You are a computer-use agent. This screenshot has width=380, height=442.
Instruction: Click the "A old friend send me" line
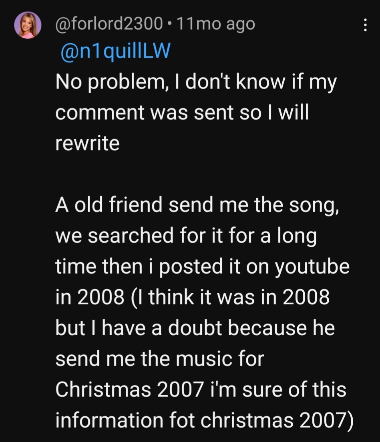[198, 206]
